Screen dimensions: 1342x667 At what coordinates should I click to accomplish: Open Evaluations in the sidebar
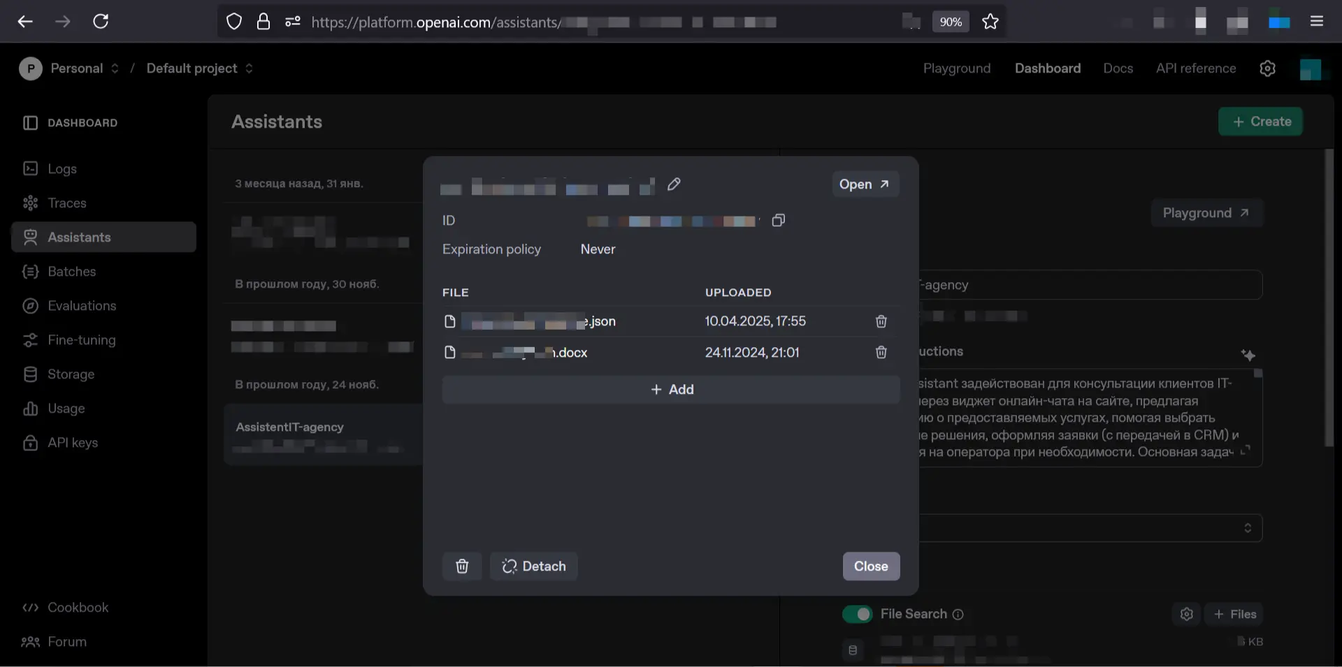(103, 306)
